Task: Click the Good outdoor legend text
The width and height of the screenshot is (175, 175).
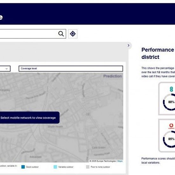Action: point(32,167)
